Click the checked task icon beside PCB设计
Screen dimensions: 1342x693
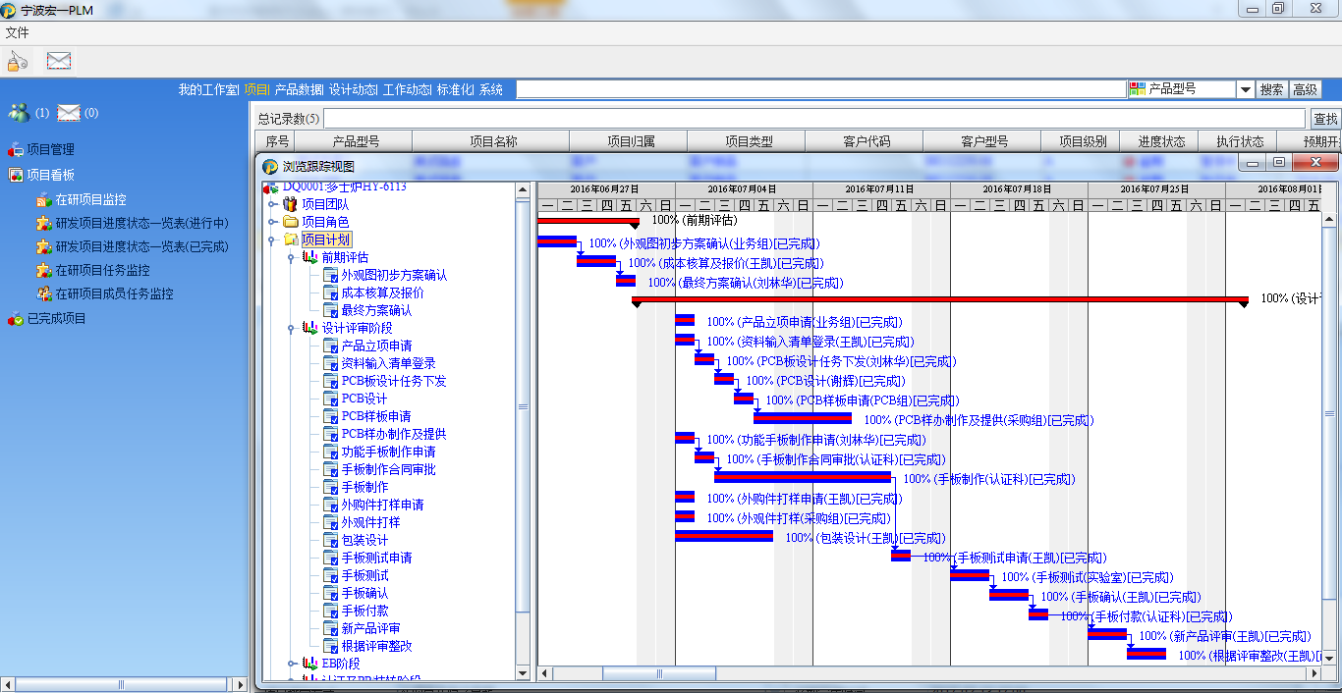pos(330,399)
